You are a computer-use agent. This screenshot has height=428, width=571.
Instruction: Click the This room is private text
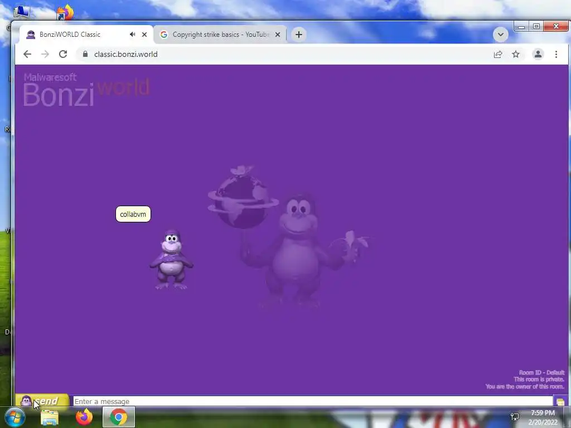(x=539, y=379)
